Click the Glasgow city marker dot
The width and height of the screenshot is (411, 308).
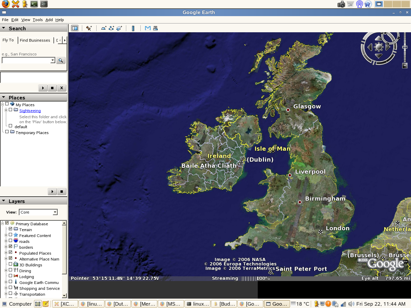pos(288,110)
